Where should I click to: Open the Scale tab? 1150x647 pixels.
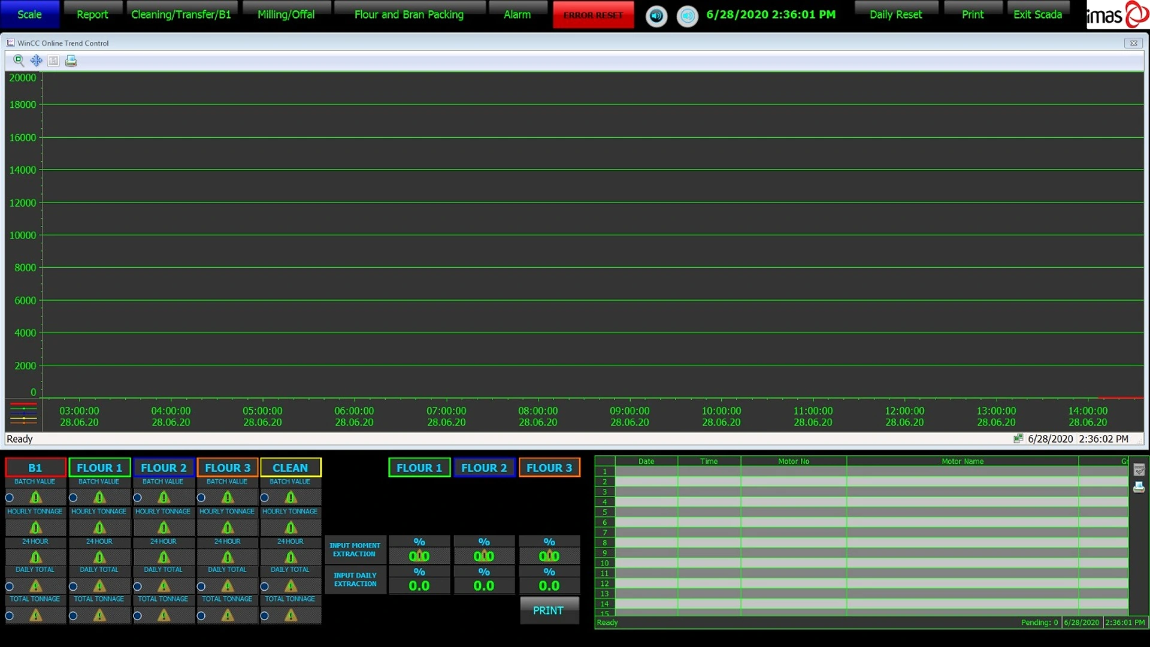coord(29,14)
